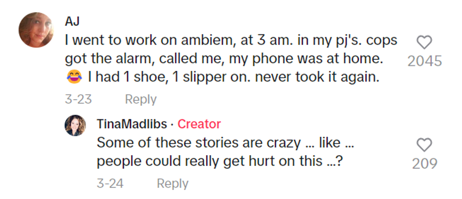Image resolution: width=462 pixels, height=199 pixels.
Task: Open TinaMadlibs' profile avatar
Action: pyautogui.click(x=75, y=125)
